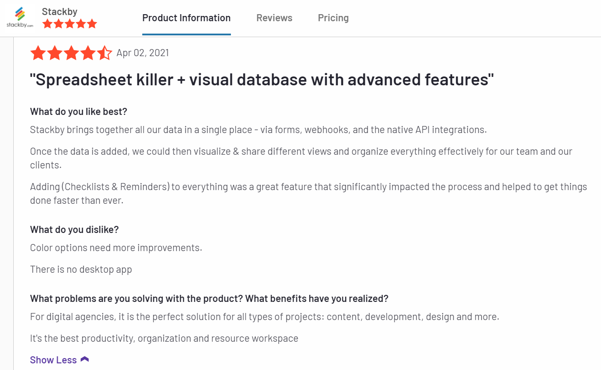
Task: Click the chevron arrow beside Show Less
Action: 85,359
